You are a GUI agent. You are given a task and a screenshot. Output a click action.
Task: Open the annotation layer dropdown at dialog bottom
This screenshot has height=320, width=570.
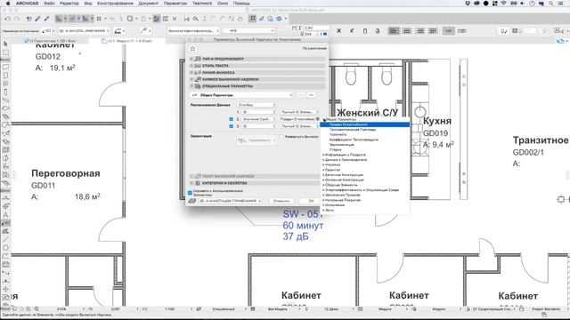point(230,201)
